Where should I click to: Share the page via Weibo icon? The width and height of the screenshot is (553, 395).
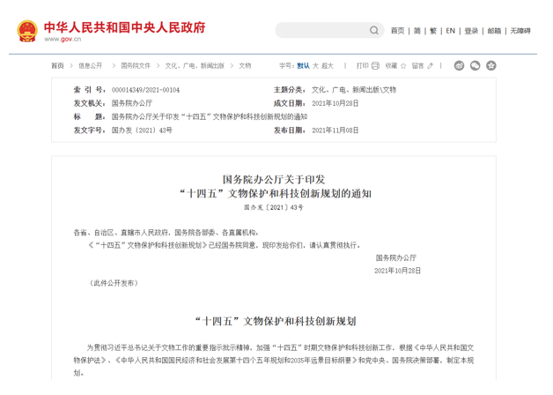[x=460, y=65]
